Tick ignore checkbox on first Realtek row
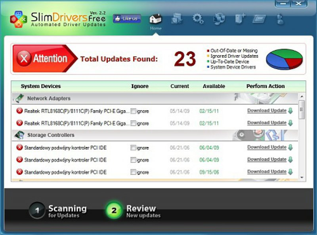The height and width of the screenshot is (235, 317). (x=133, y=111)
